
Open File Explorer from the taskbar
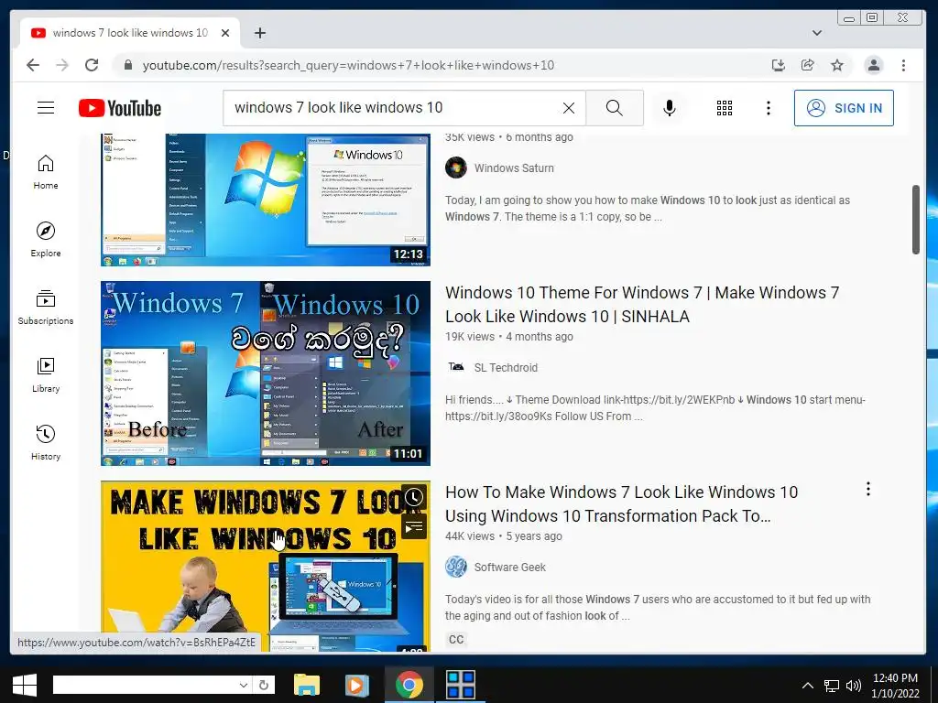tap(307, 685)
